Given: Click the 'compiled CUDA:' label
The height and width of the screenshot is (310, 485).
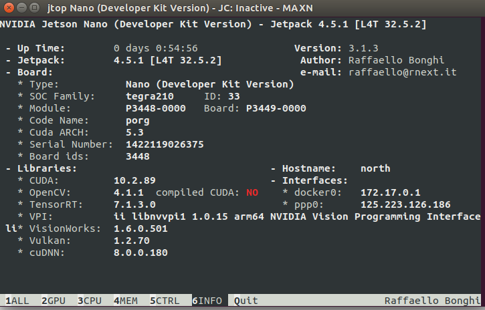Looking at the screenshot, I should tap(198, 192).
